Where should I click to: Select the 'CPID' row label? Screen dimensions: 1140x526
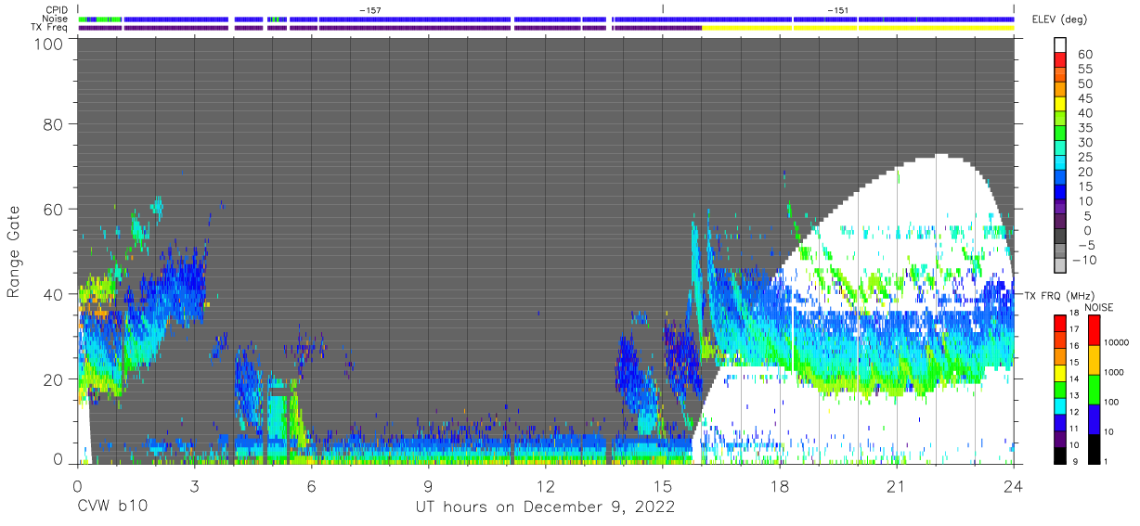tap(57, 9)
